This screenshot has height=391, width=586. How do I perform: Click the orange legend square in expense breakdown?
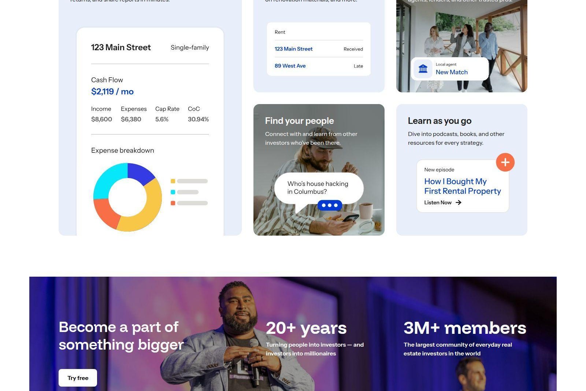(x=173, y=203)
